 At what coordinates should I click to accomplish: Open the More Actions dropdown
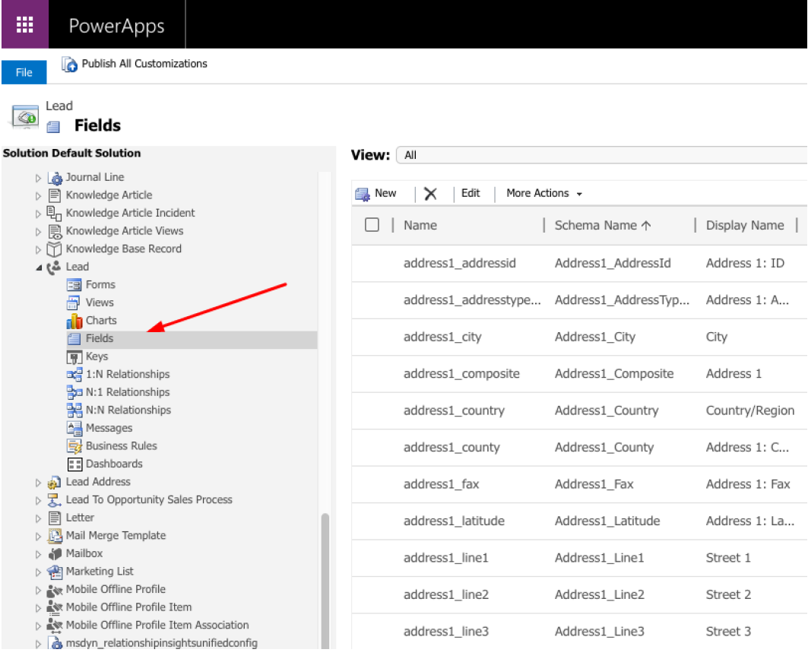coord(544,193)
